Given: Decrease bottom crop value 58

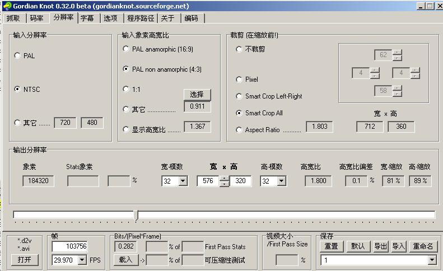Looking at the screenshot, I should point(397,94).
